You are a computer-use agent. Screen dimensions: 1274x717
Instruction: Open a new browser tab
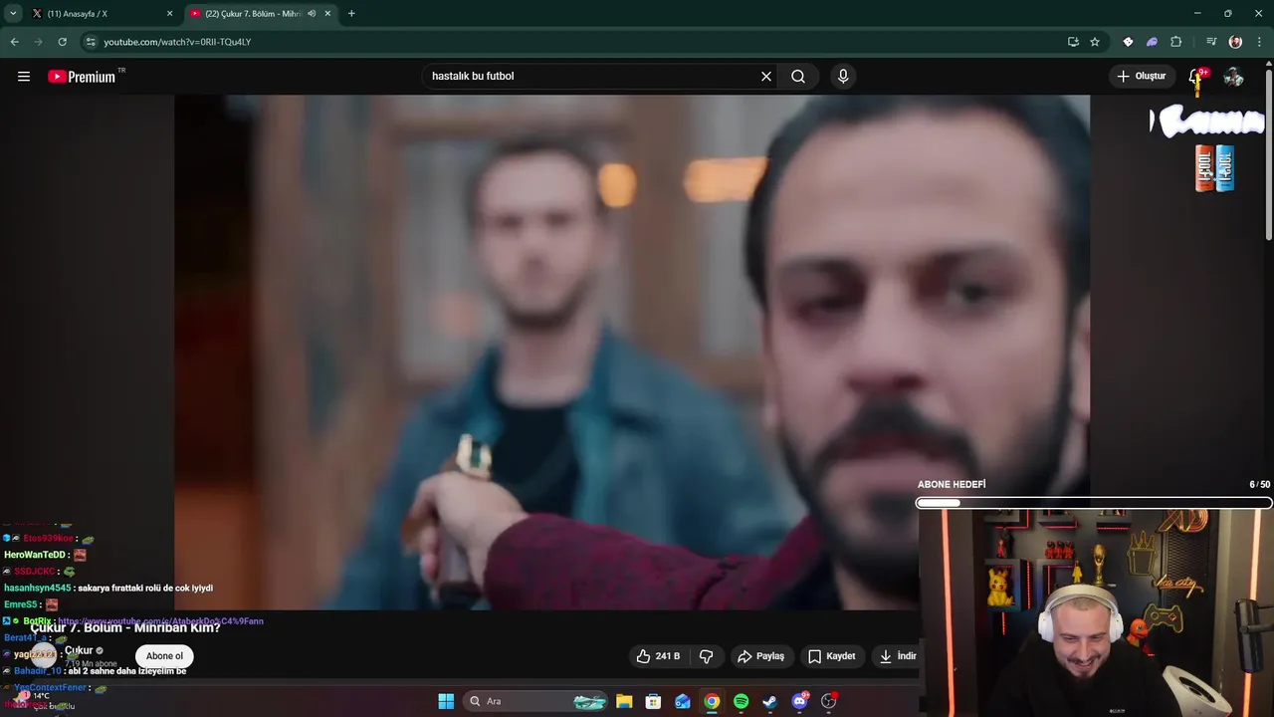[351, 14]
